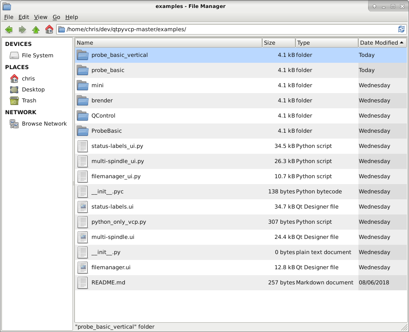The width and height of the screenshot is (409, 332).
Task: Open the Go menu
Action: tap(57, 17)
